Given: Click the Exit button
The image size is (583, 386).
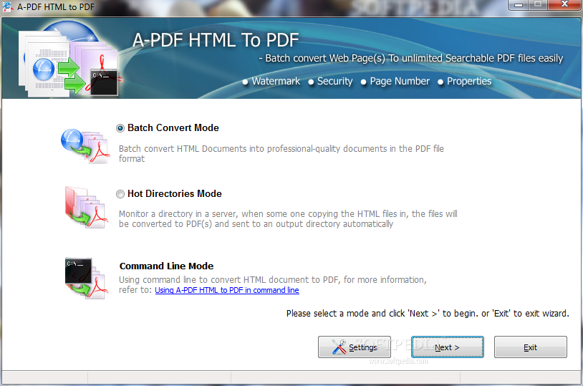Looking at the screenshot, I should (x=530, y=347).
